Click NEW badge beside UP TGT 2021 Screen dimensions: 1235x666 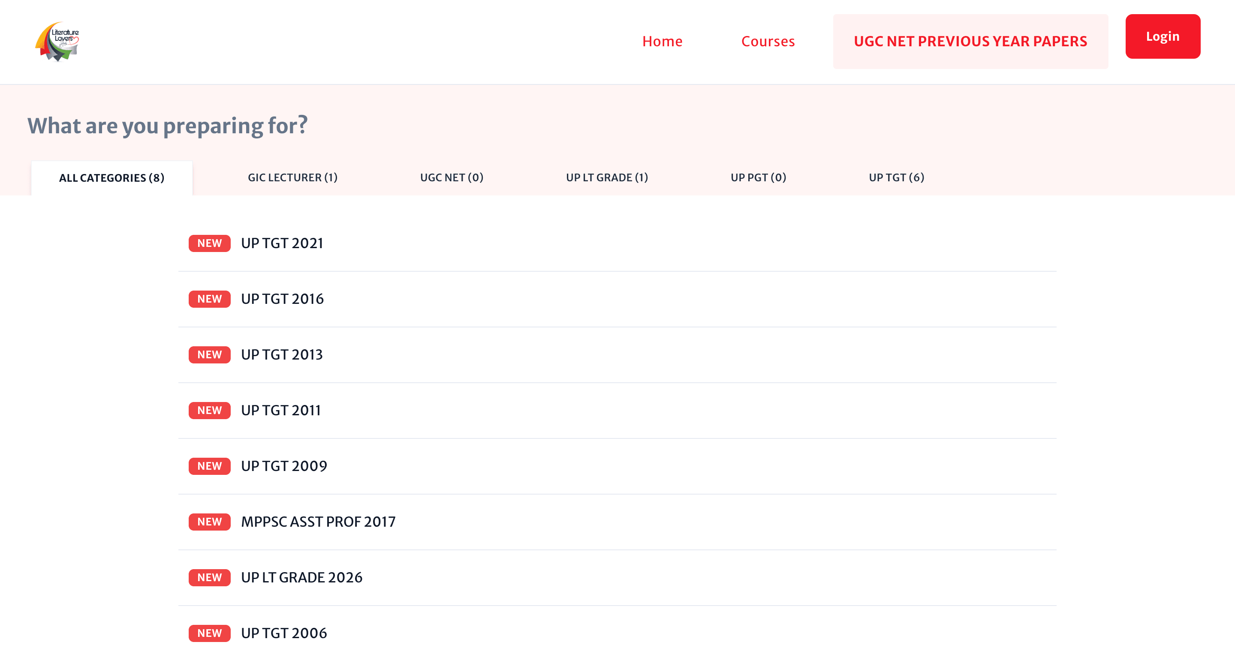point(210,243)
